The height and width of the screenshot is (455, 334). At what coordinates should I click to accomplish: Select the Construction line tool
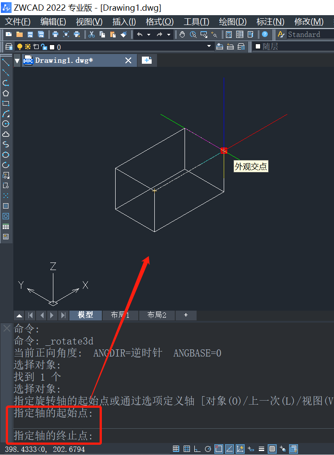coord(6,73)
